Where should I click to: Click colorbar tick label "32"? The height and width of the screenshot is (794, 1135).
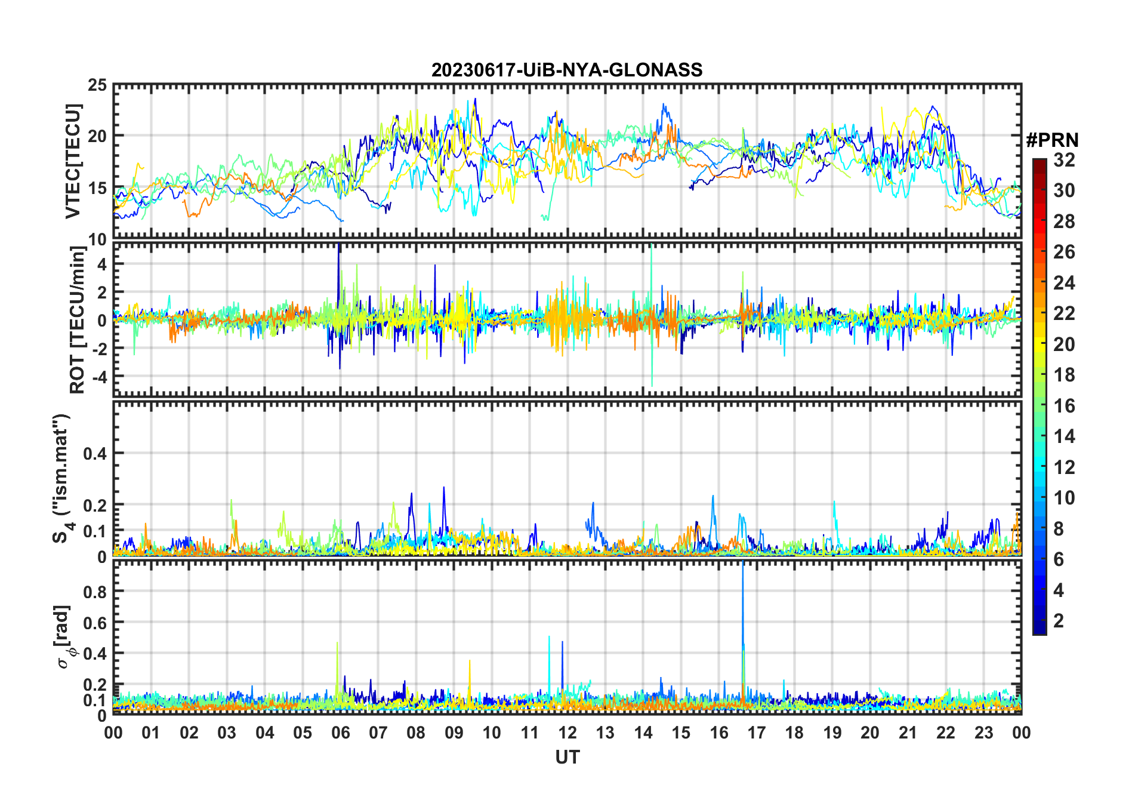click(1064, 160)
